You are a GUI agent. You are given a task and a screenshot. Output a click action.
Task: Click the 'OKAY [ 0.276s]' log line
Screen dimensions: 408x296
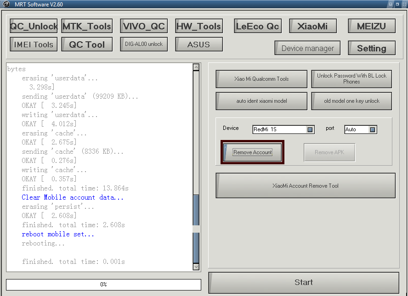pyautogui.click(x=49, y=161)
